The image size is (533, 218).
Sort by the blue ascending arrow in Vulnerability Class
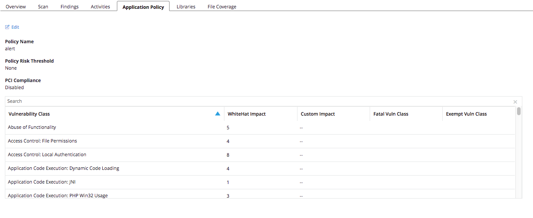(217, 114)
